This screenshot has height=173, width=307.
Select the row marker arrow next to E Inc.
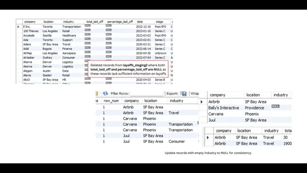pos(18,26)
